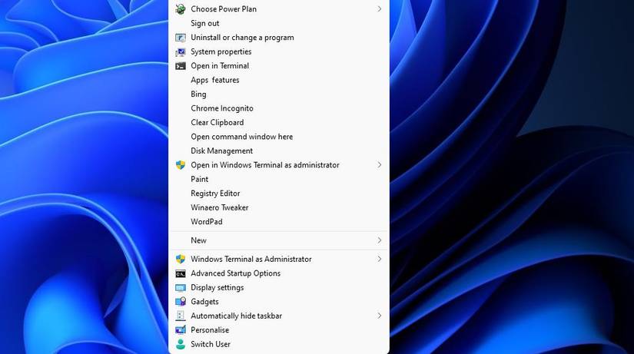634x354 pixels.
Task: Click the 'Display settings' text
Action: pos(217,288)
